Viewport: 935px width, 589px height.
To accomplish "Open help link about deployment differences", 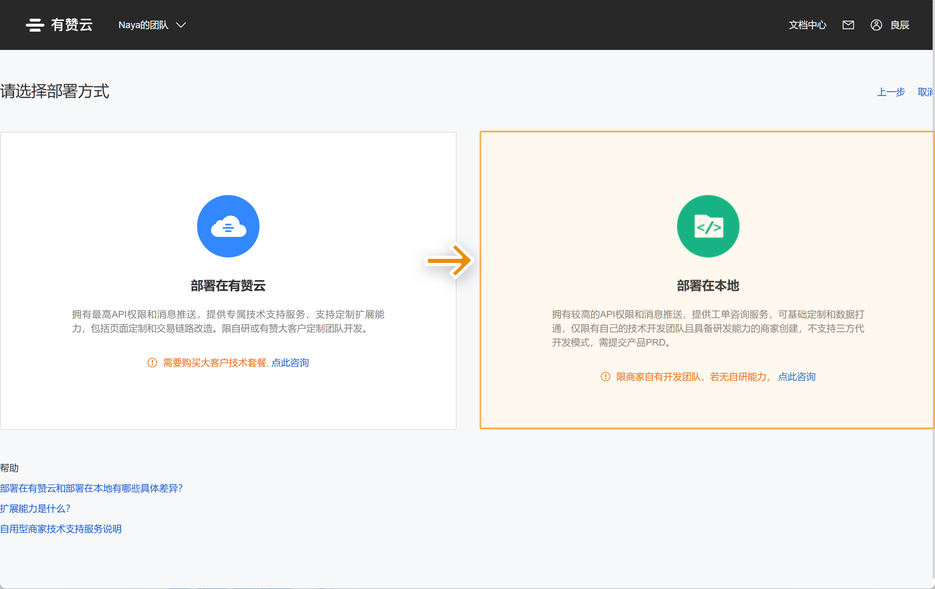I will tap(91, 488).
